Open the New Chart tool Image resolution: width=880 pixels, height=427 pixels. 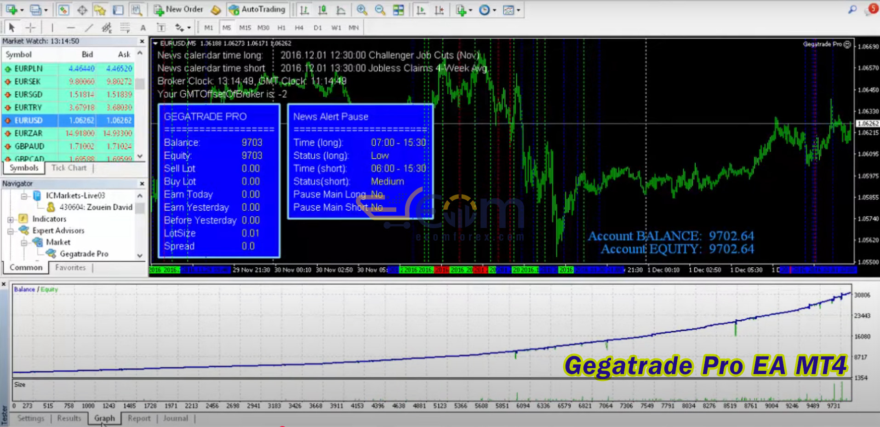(11, 10)
